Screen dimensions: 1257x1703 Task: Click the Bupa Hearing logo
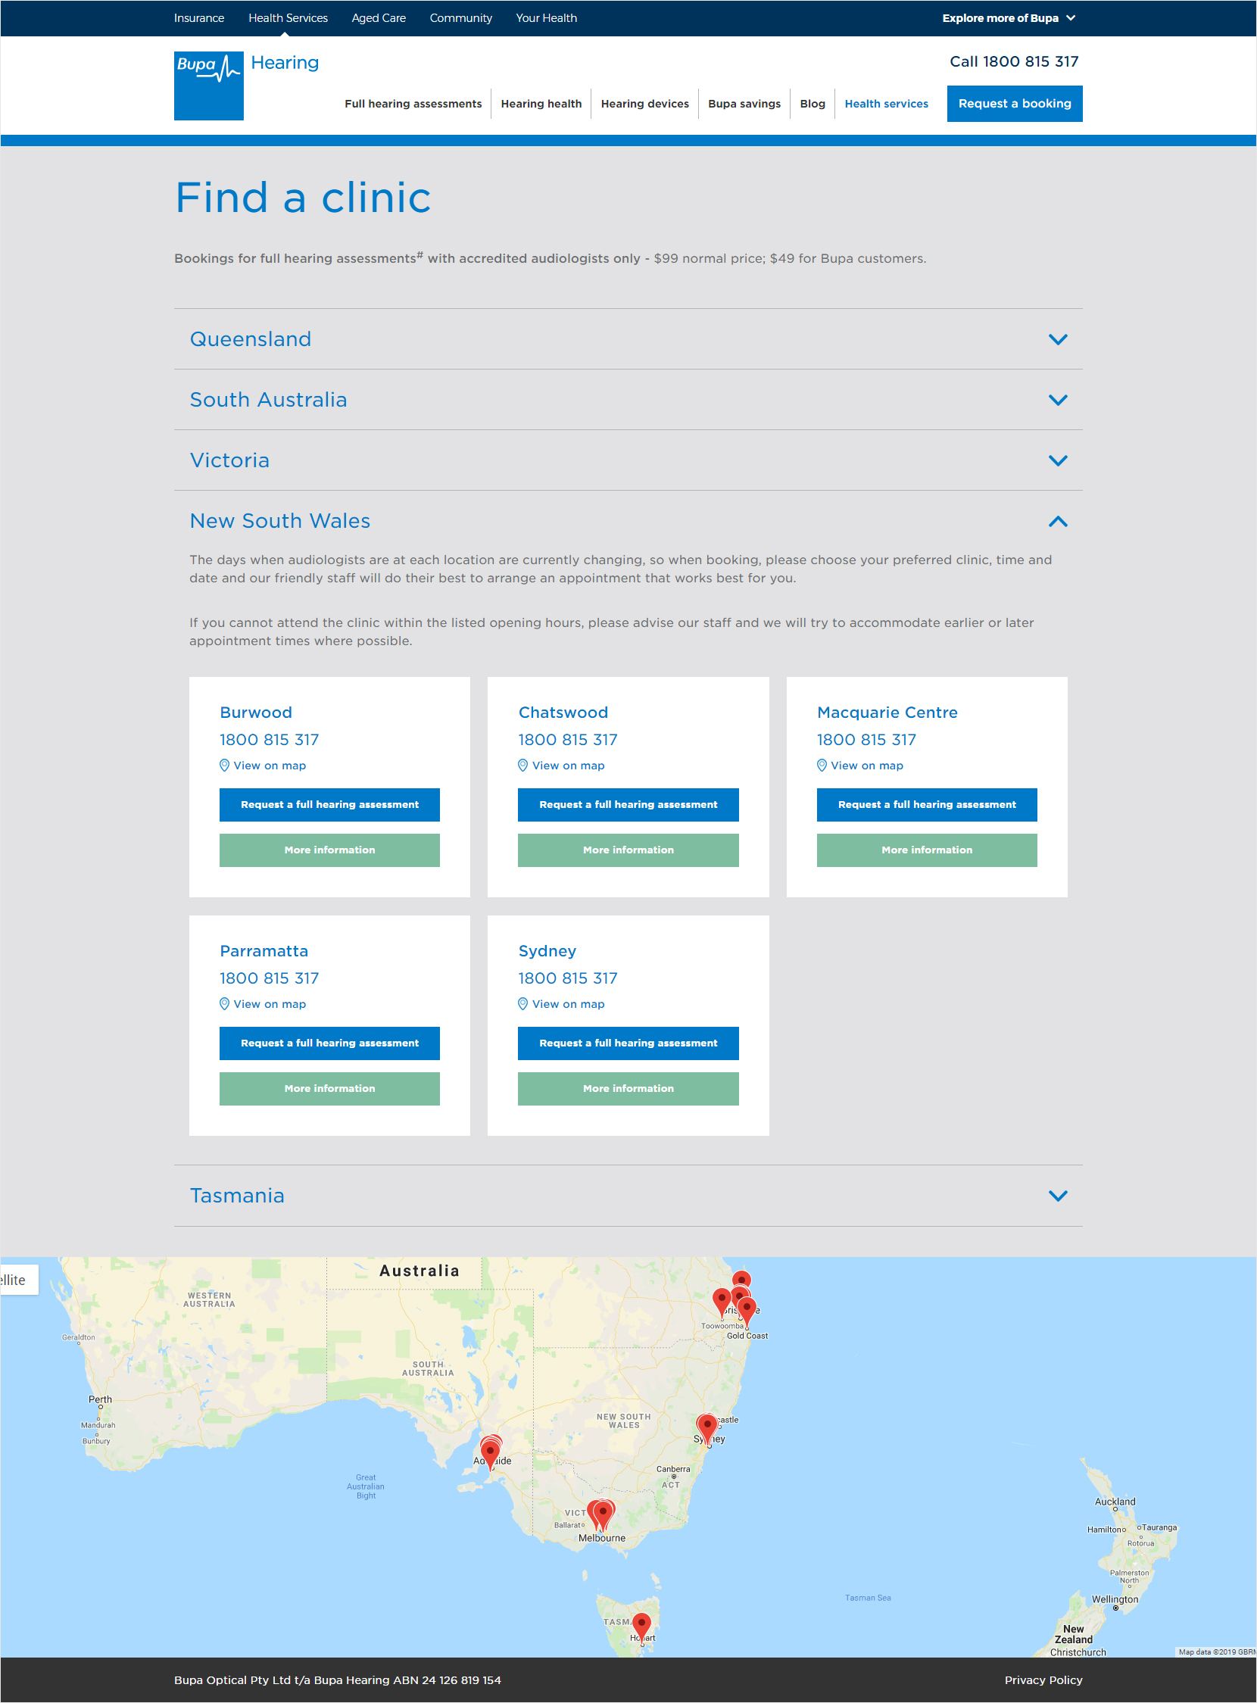pyautogui.click(x=246, y=86)
